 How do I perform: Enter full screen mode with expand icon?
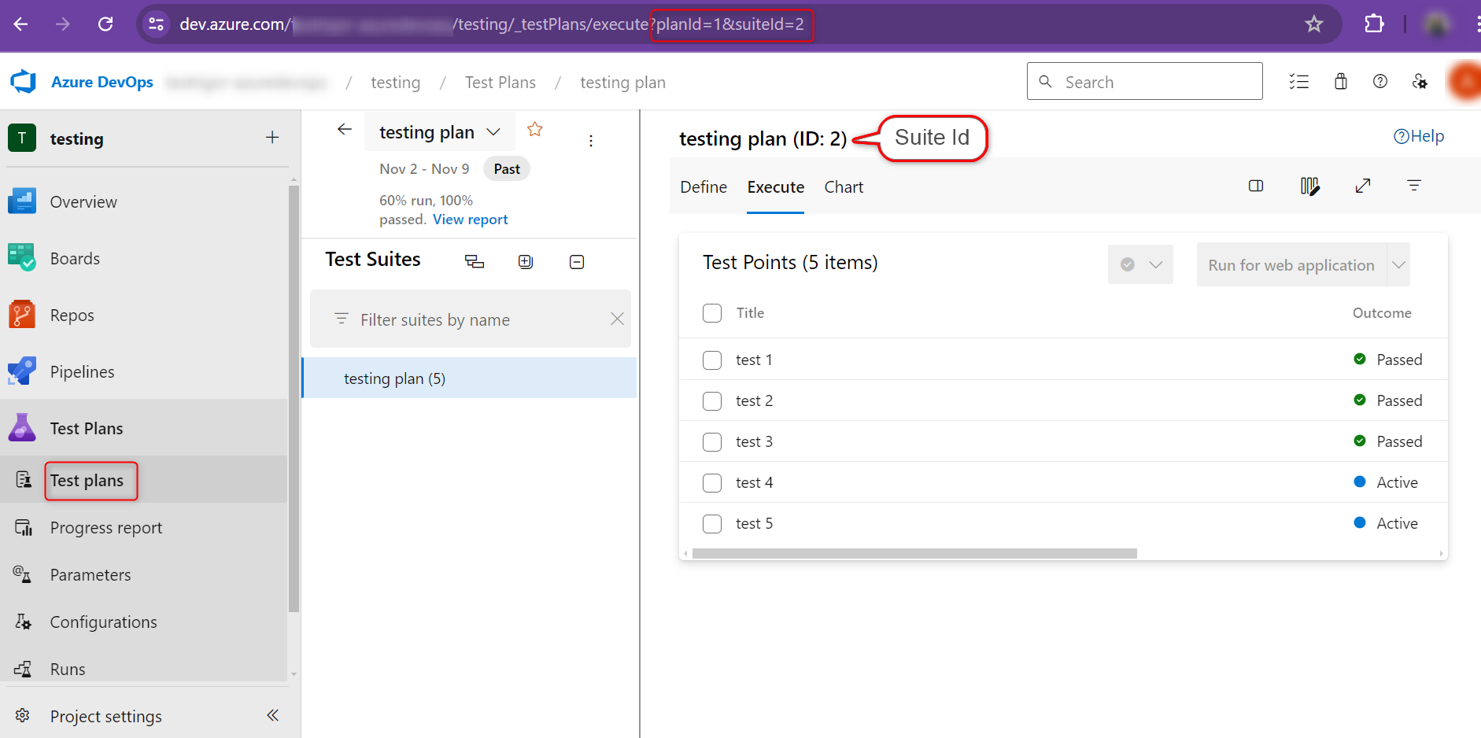[x=1363, y=186]
